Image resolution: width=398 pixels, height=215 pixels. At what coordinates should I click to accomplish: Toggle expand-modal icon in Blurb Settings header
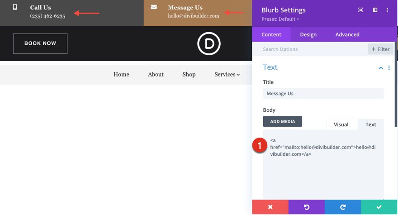coord(360,10)
